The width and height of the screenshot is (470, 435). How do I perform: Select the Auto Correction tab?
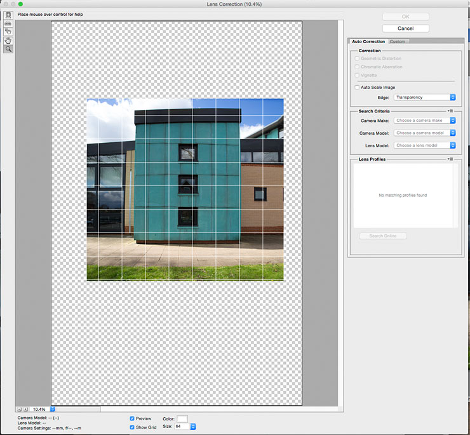368,41
